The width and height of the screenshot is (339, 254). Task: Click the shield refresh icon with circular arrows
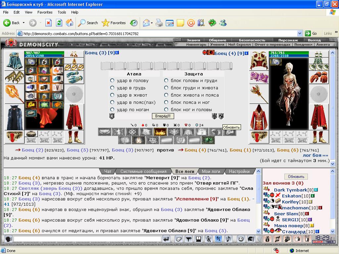click(221, 116)
